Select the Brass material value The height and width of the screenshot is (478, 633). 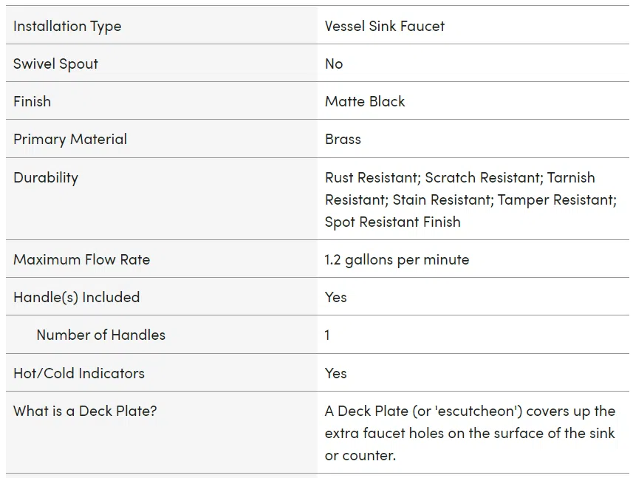click(x=343, y=140)
